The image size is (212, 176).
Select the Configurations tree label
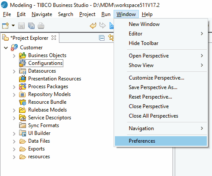point(46,63)
